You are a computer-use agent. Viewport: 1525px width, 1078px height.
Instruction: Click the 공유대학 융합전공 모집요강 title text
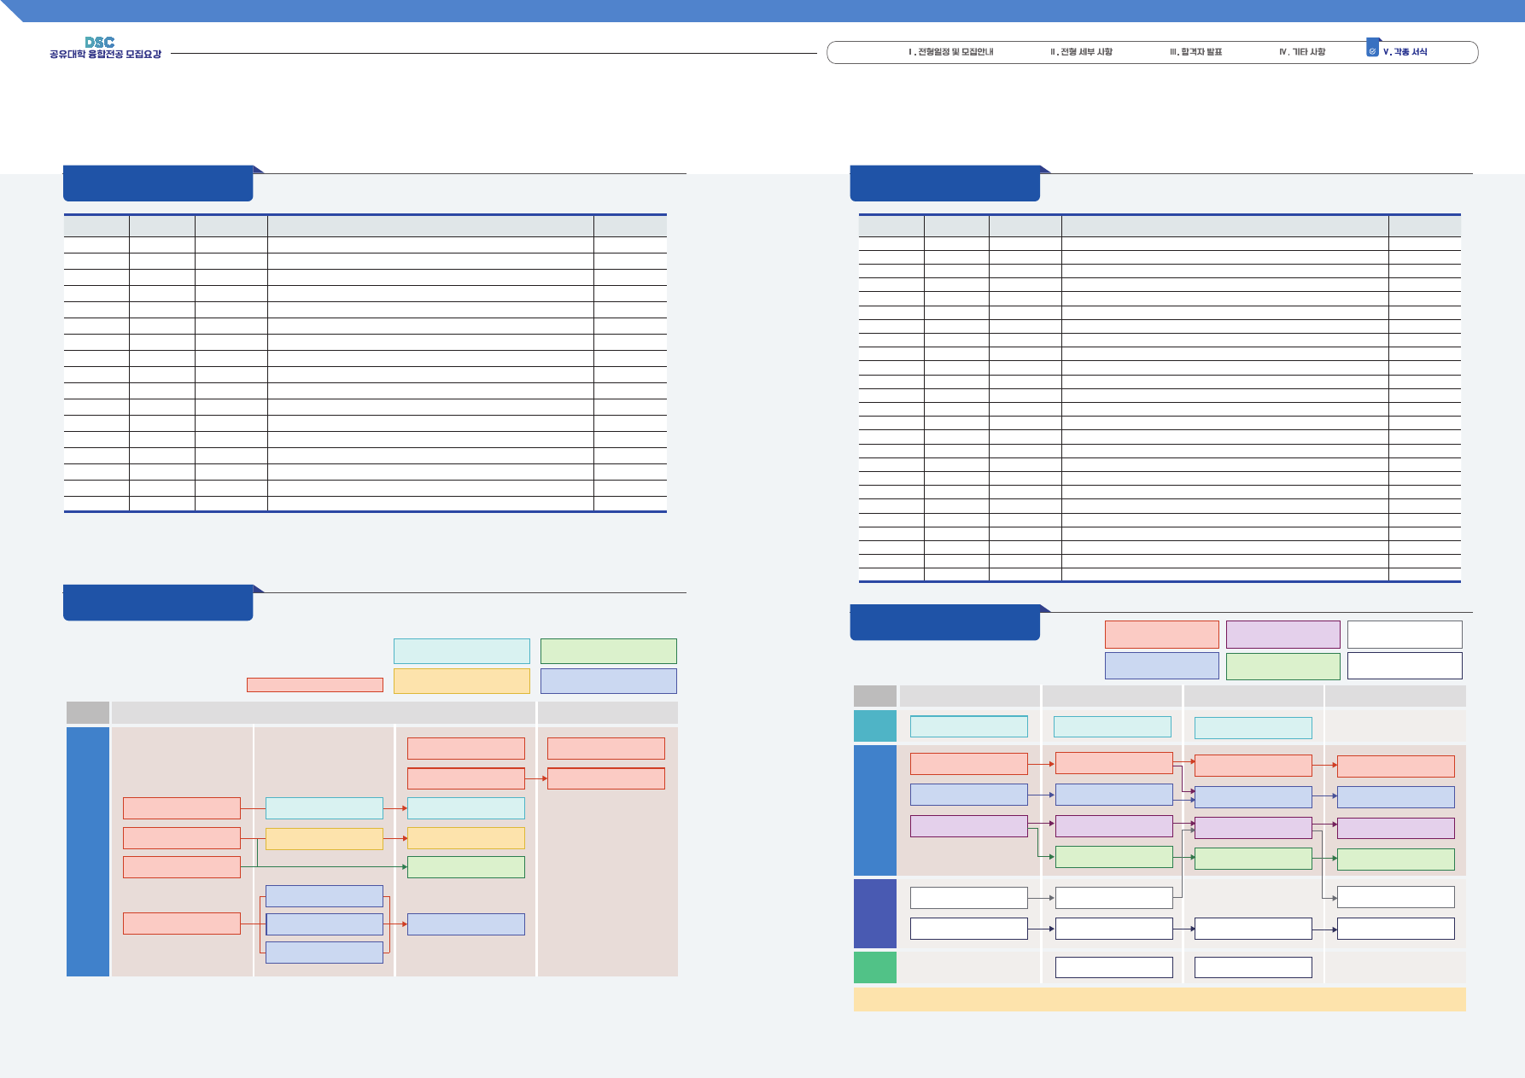coord(105,55)
